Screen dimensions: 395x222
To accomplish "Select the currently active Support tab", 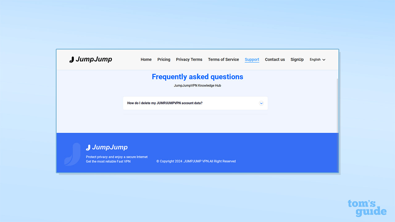I will tap(252, 60).
